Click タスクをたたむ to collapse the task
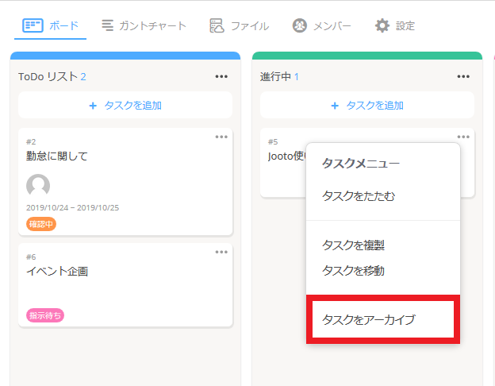 point(358,195)
